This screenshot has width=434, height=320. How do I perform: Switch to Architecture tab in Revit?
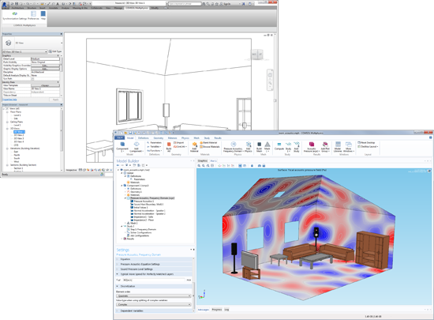(x=17, y=8)
